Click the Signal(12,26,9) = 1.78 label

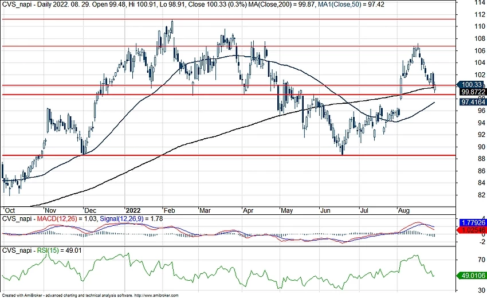131,219
